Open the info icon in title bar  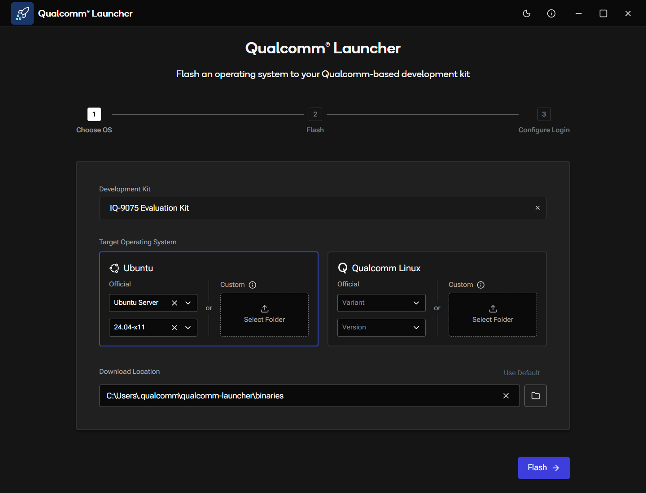click(x=551, y=13)
